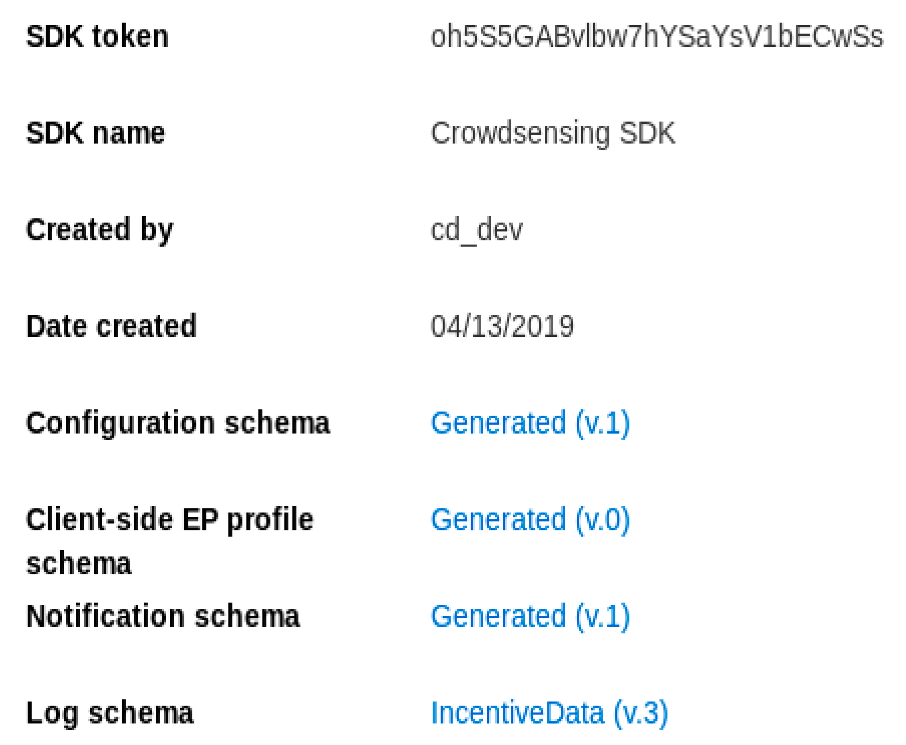
Task: View version 3 of the log schema
Action: pyautogui.click(x=549, y=713)
